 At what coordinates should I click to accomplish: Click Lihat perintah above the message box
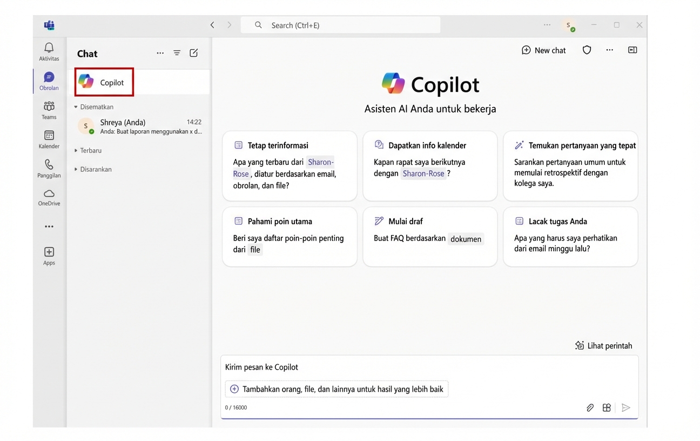(603, 345)
